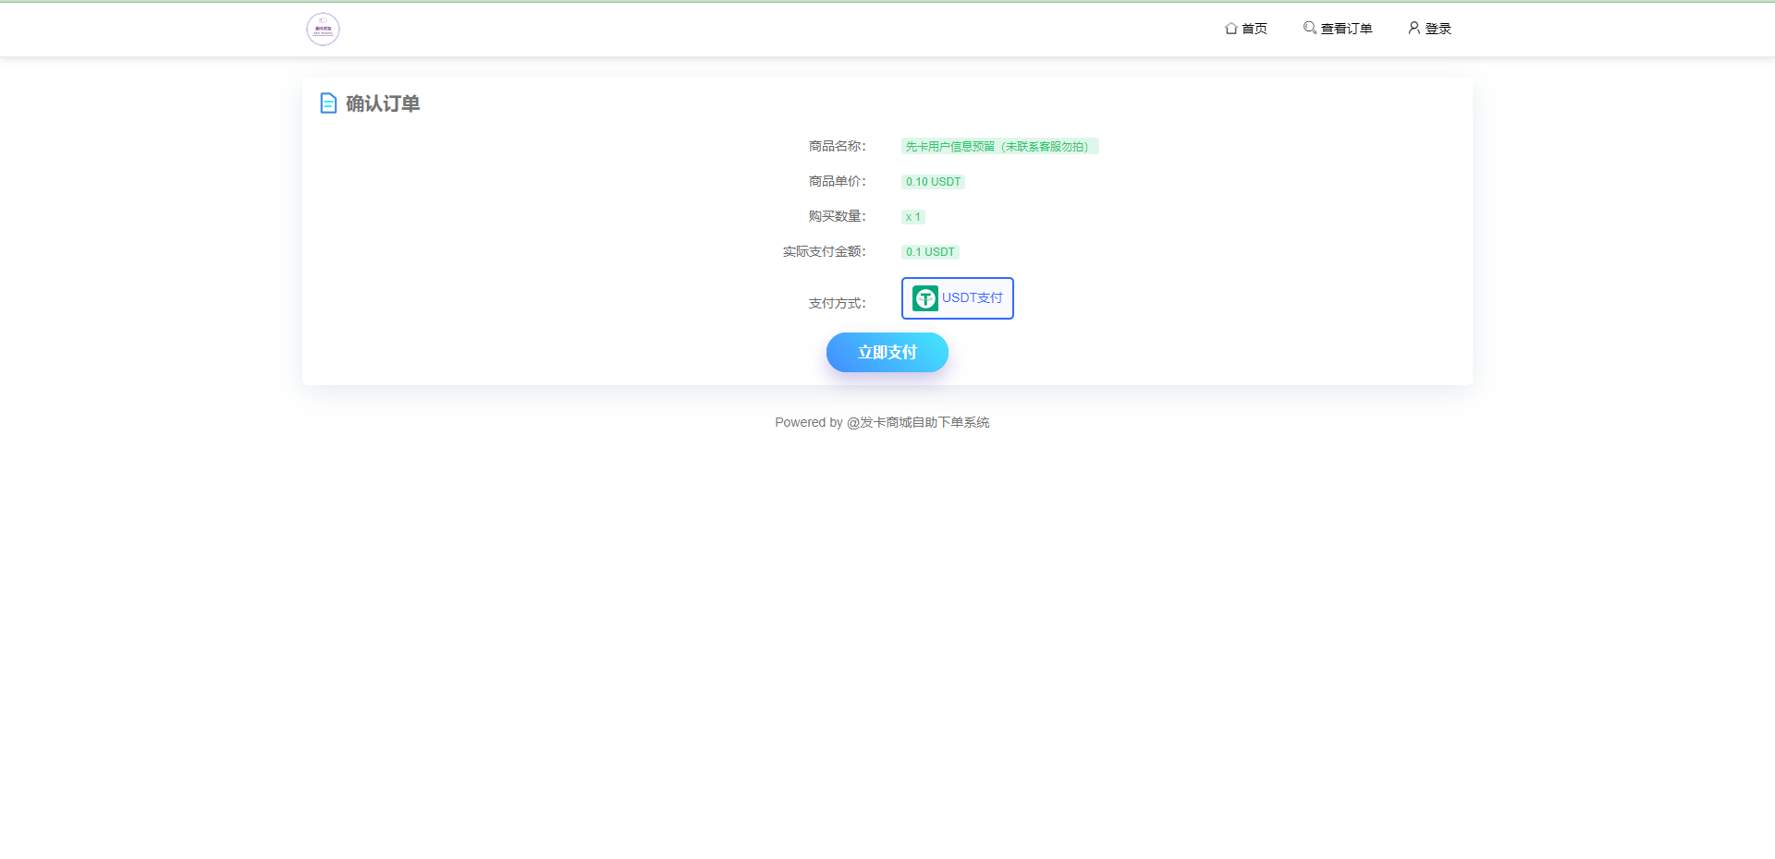Click the 确认订单 heading text

click(x=383, y=103)
